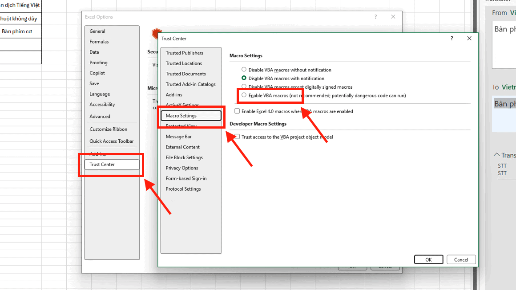Select Quick Access Toolbar option
Screen dimensions: 516x290
pos(111,141)
